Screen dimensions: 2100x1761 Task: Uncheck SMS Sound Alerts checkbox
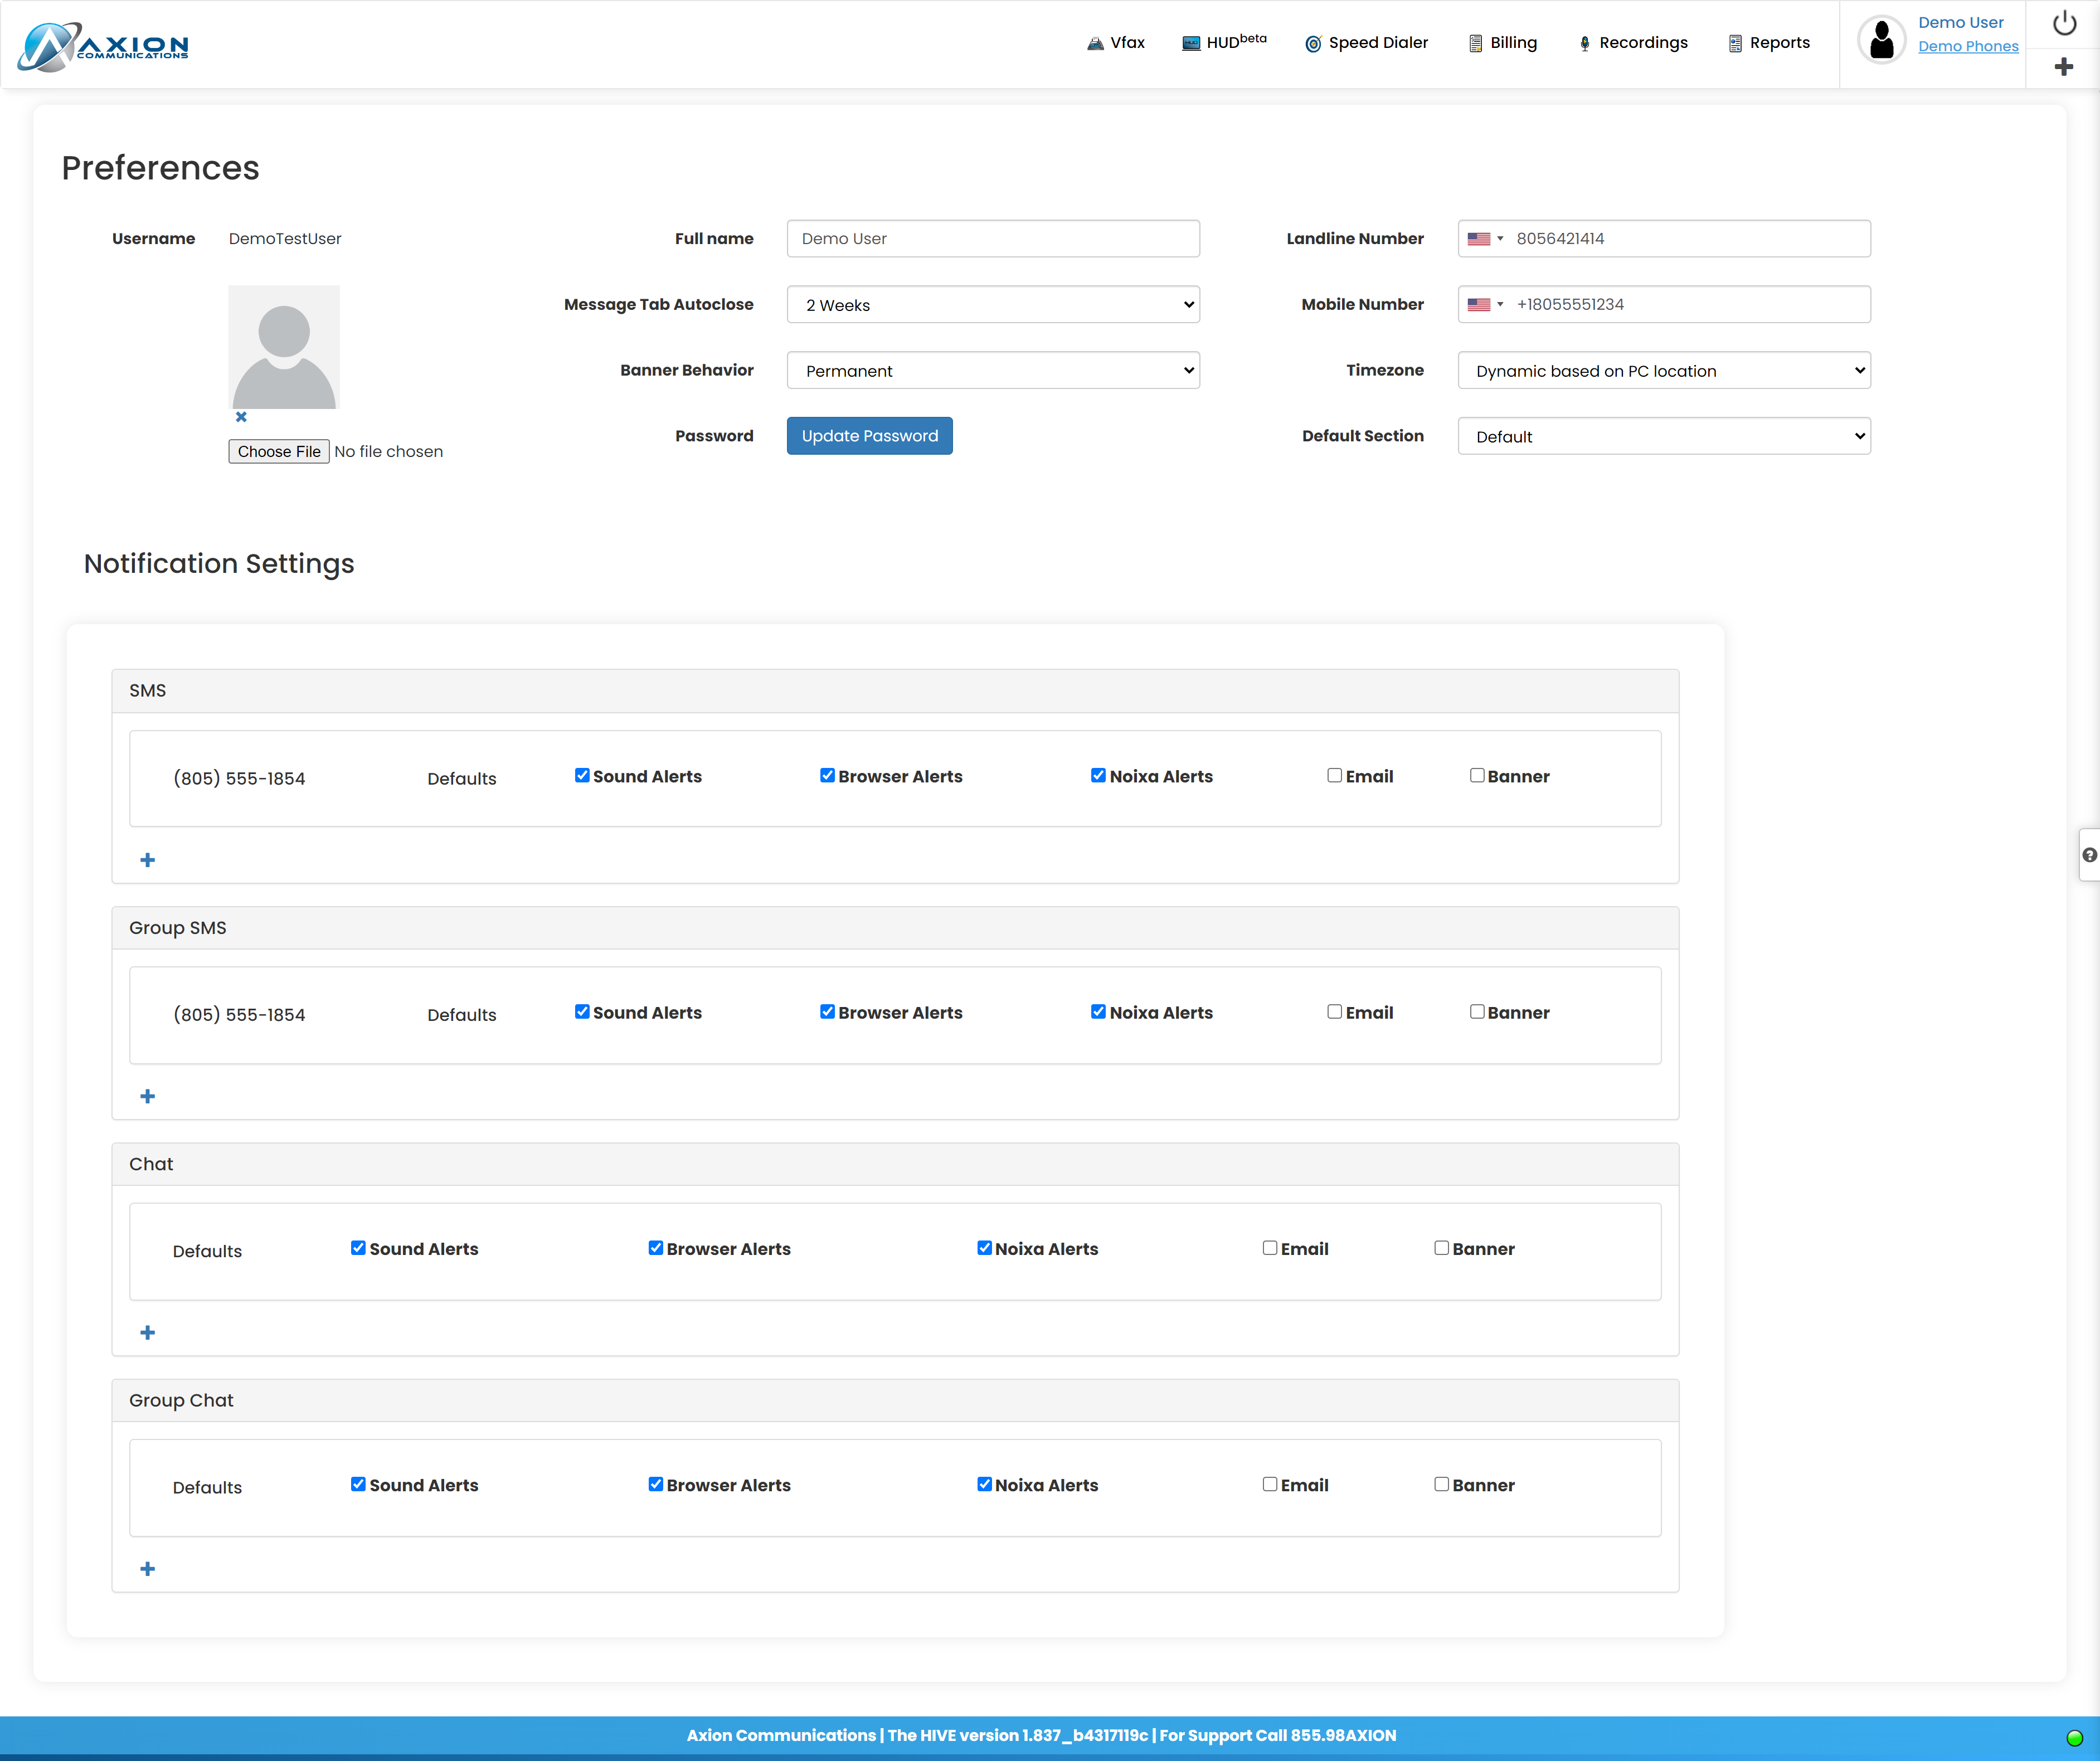582,775
